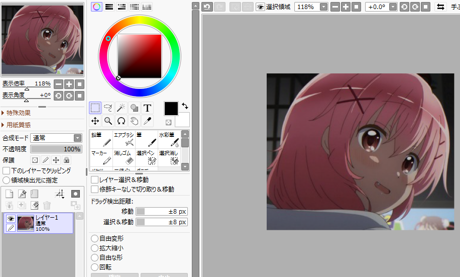Select the move tool

(x=95, y=121)
